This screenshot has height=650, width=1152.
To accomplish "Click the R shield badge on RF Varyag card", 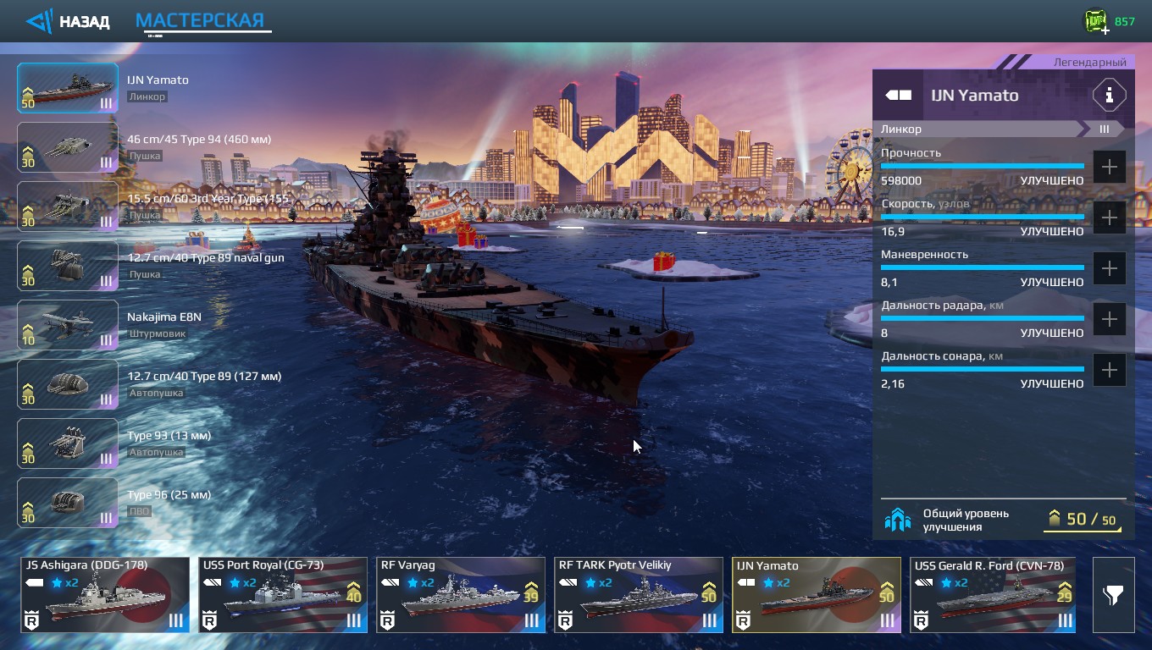I will pyautogui.click(x=388, y=621).
